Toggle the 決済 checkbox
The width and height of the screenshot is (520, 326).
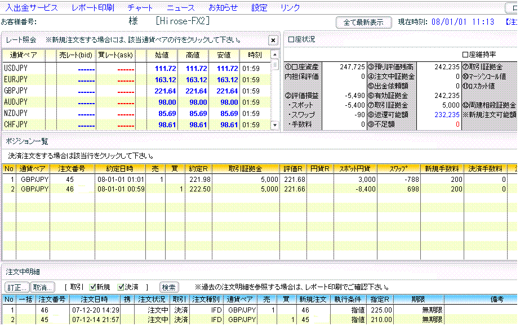pos(121,287)
